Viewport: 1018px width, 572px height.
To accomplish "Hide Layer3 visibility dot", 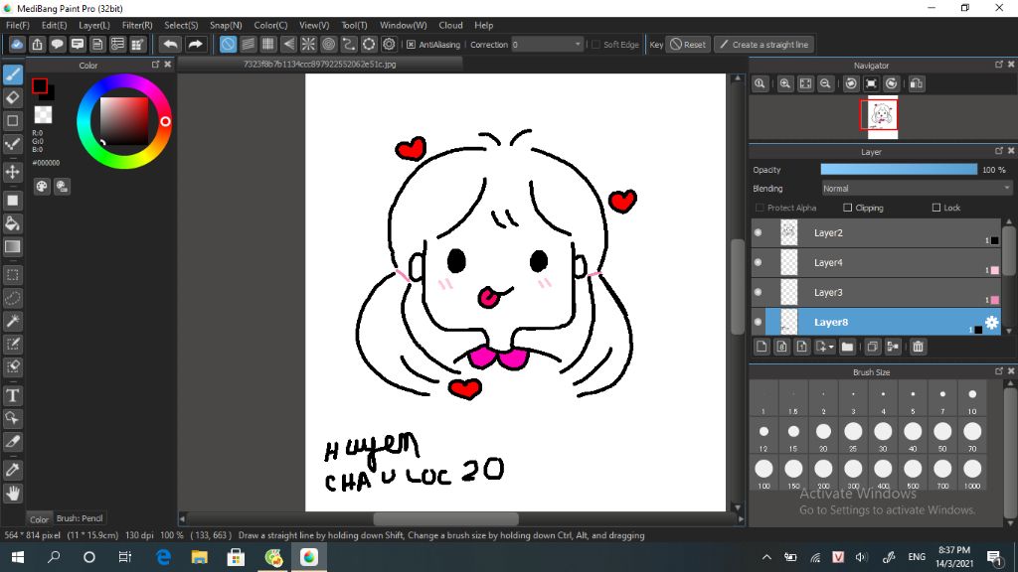I will click(x=758, y=293).
